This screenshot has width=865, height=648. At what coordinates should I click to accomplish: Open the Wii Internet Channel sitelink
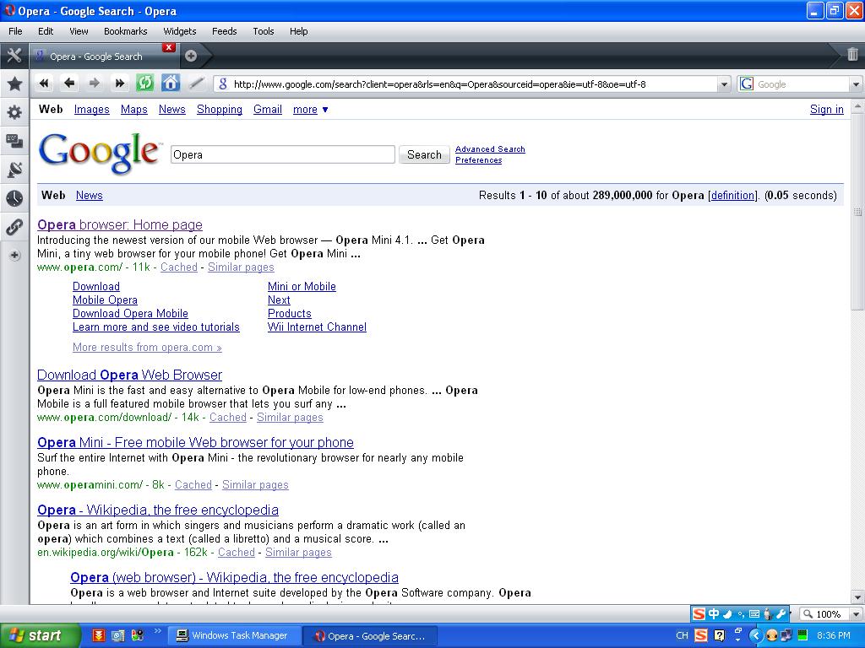click(x=317, y=327)
